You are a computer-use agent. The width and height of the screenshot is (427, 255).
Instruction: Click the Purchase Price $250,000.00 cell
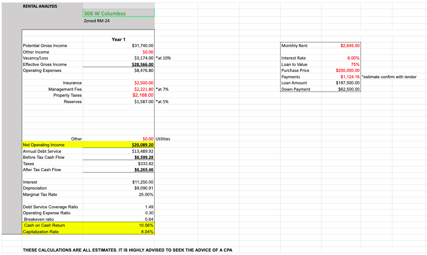[x=348, y=71]
